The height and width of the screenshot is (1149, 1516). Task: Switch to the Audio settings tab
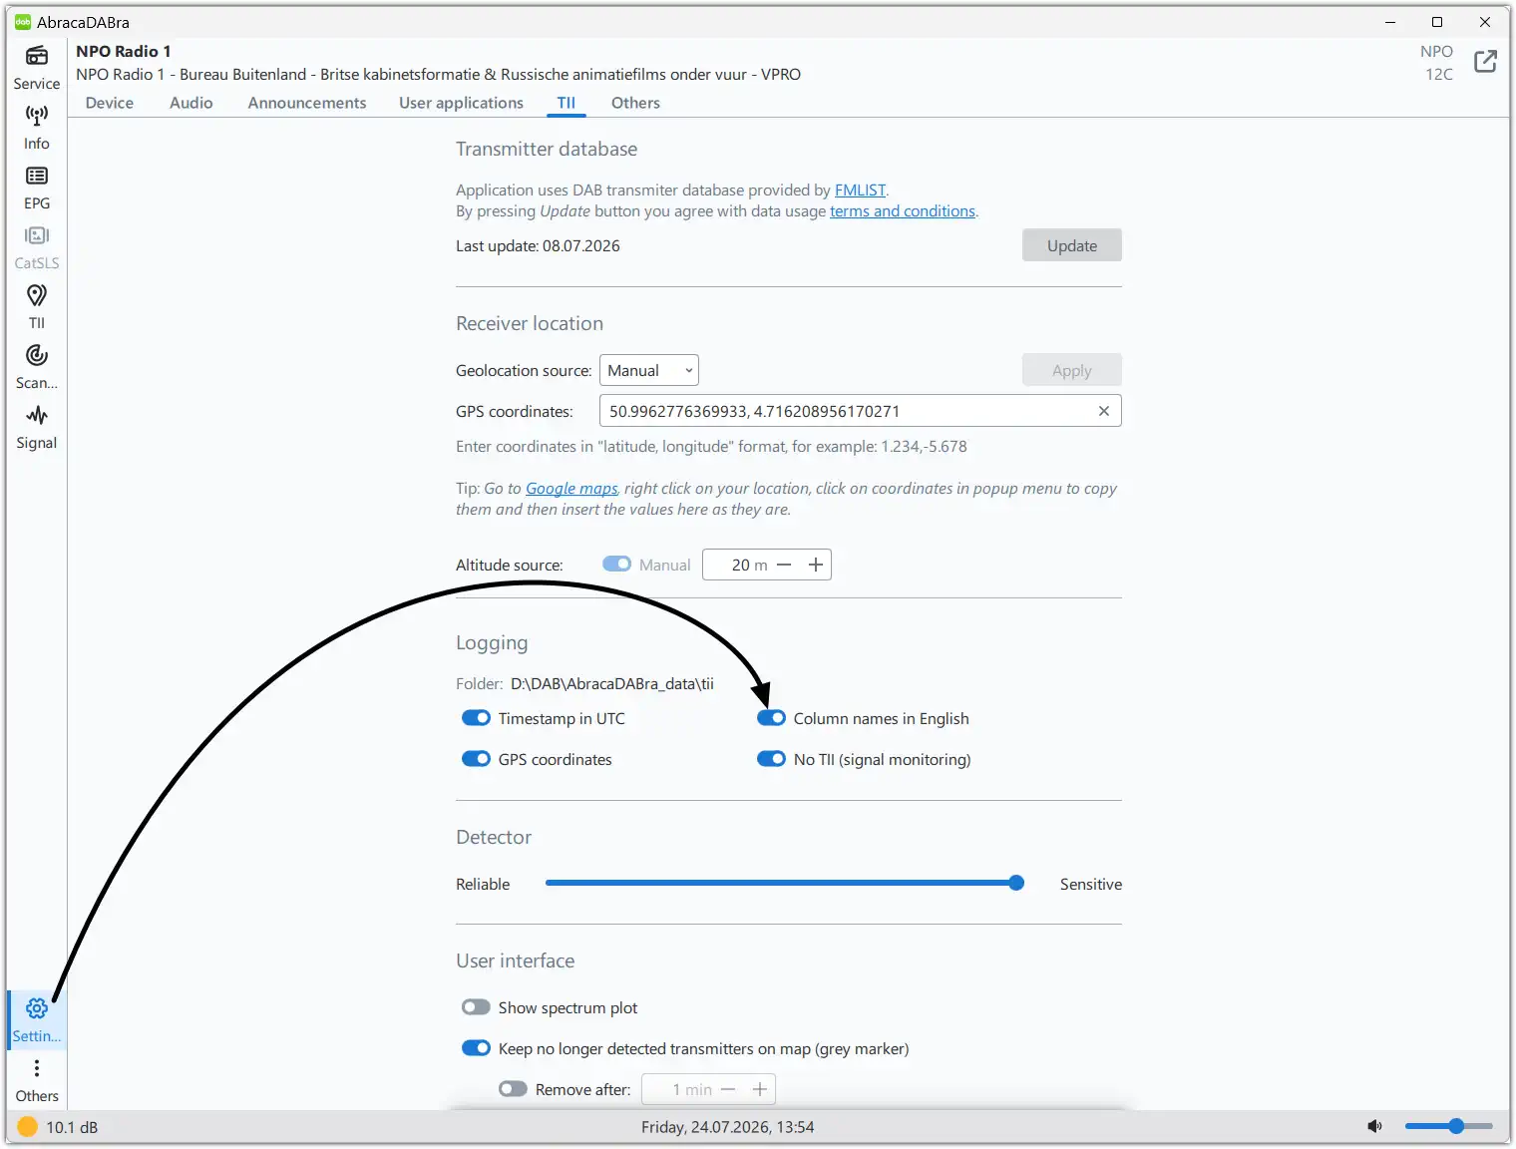(191, 103)
